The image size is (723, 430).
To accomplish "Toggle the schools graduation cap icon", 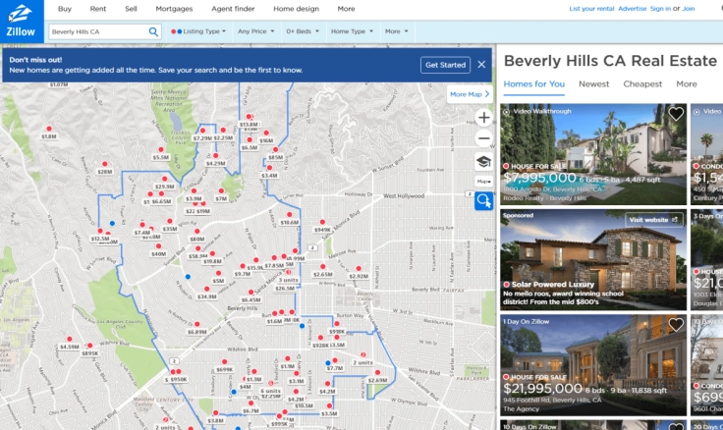I will pyautogui.click(x=483, y=161).
